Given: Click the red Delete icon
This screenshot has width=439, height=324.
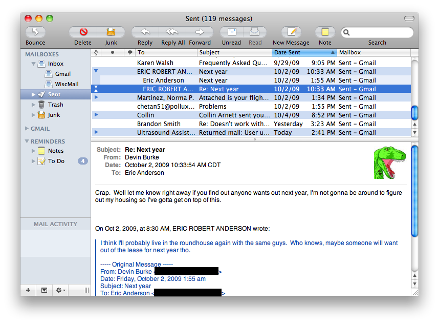Looking at the screenshot, I should pyautogui.click(x=83, y=32).
